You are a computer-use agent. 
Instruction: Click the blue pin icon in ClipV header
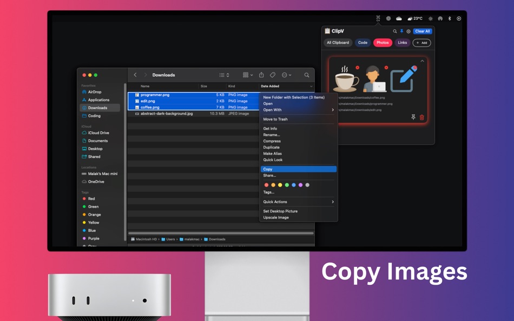[401, 31]
